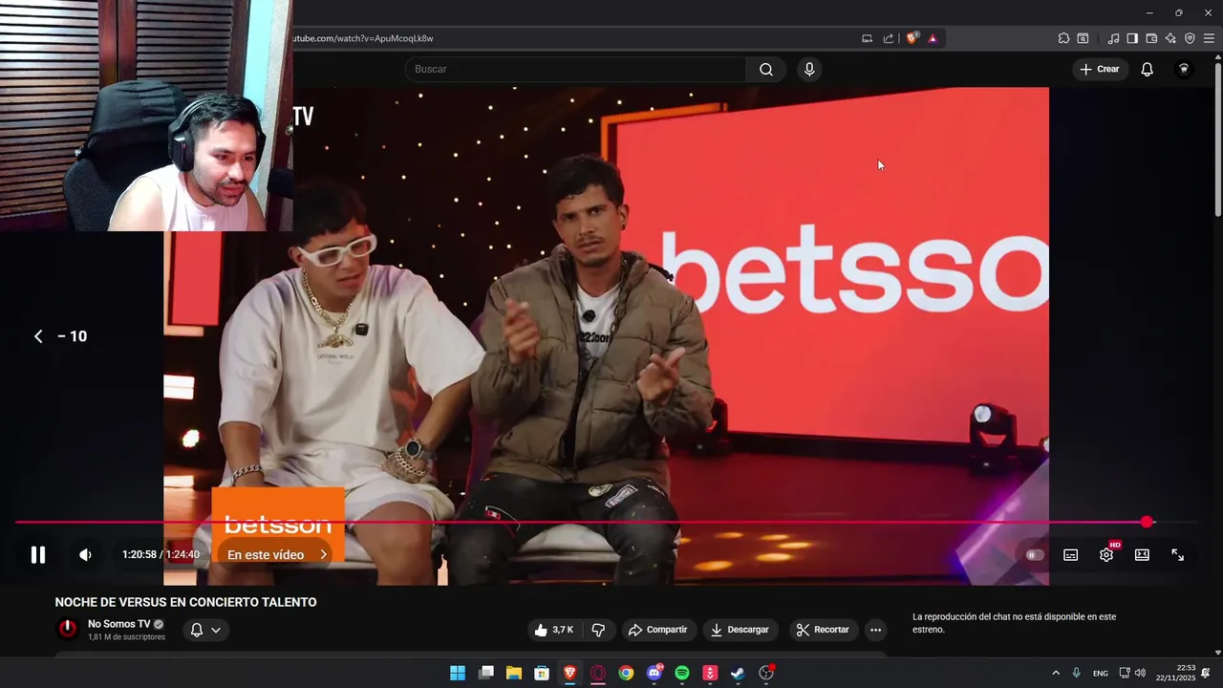This screenshot has height=688, width=1223.
Task: Click the video title 'NOCHE DE VERSUS EN CONCIERTO TALENTO'
Action: [x=185, y=602]
